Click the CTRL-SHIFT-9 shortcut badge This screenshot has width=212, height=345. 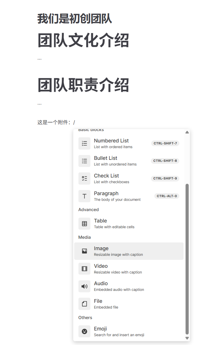165,178
